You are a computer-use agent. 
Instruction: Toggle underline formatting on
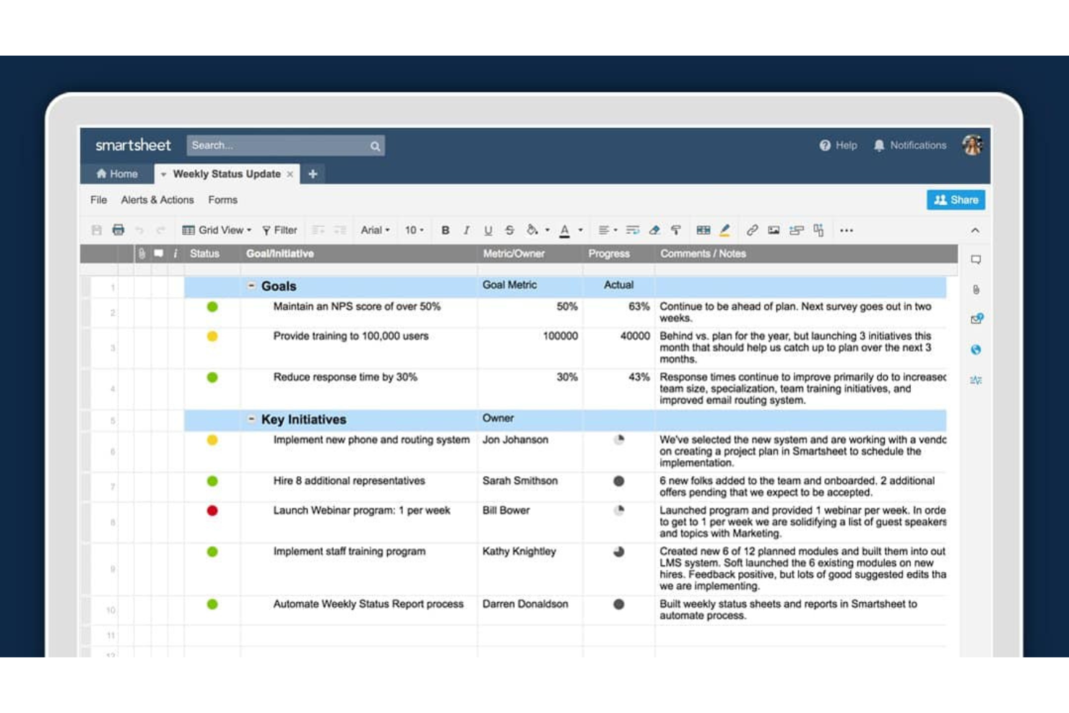pos(488,230)
